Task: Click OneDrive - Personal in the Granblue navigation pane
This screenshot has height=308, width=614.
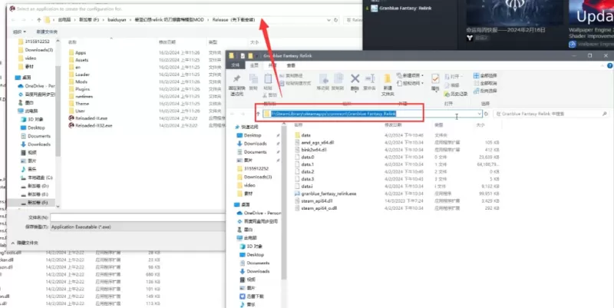Action: click(262, 213)
